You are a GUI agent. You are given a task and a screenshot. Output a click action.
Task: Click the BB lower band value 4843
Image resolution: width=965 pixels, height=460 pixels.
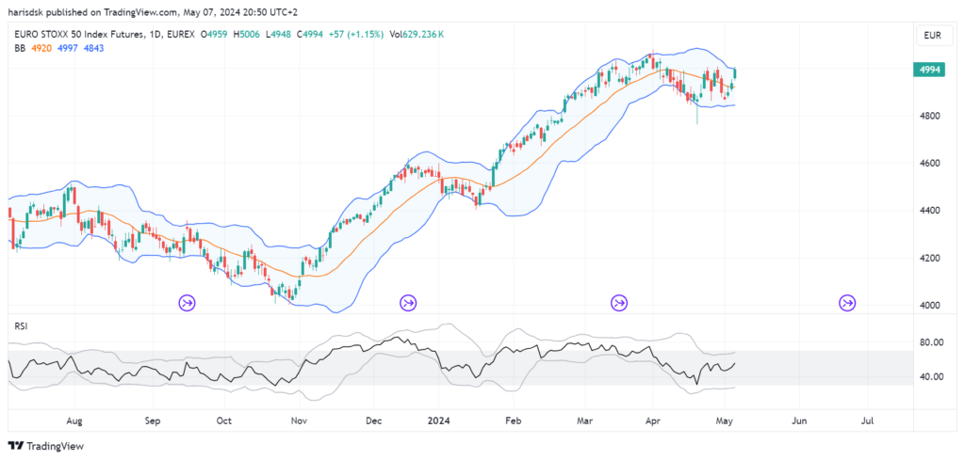93,48
